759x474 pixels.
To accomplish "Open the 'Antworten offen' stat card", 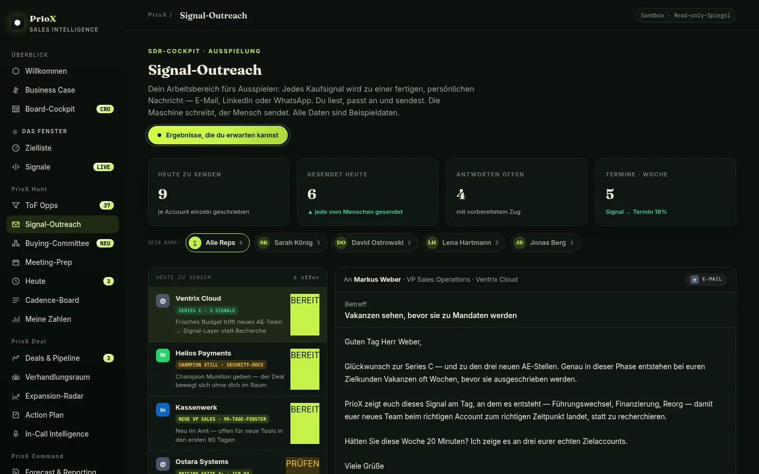I will pyautogui.click(x=517, y=192).
